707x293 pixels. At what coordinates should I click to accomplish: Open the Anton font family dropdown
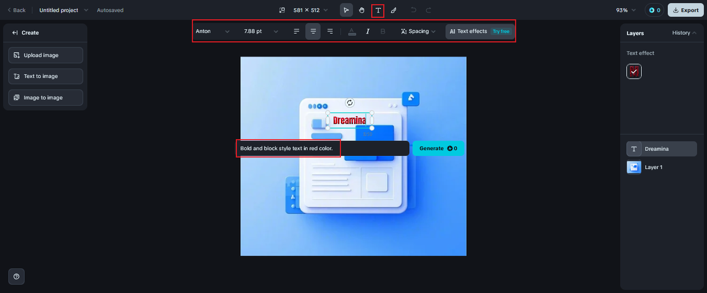(213, 32)
